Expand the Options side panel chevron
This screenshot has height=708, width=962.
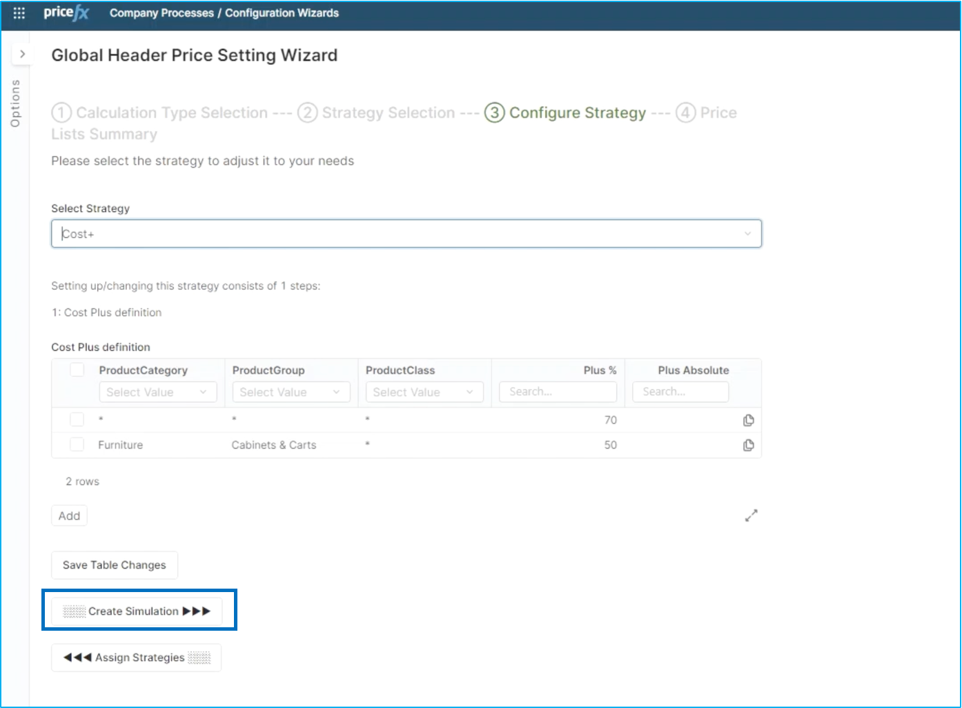[x=22, y=54]
